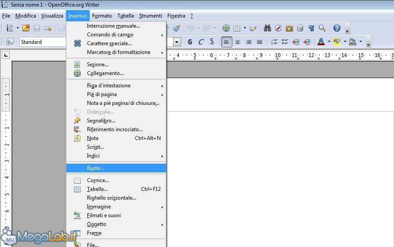Click the New document icon

coord(10,28)
